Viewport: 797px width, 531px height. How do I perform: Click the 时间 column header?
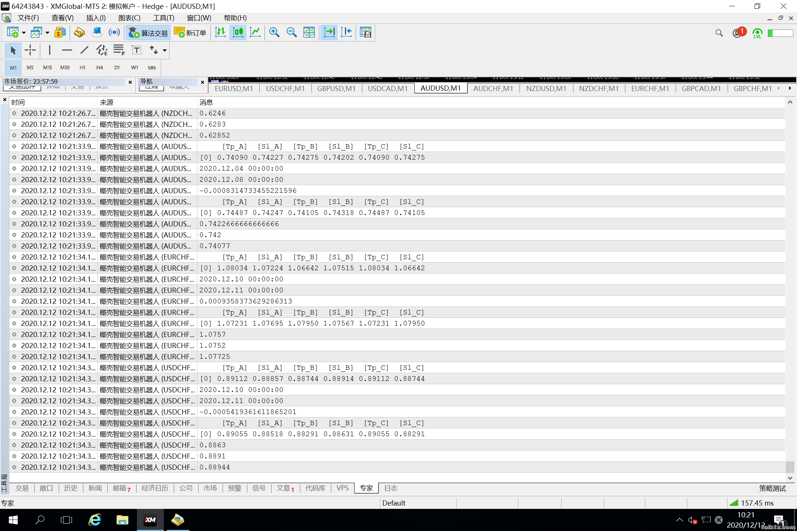click(54, 102)
